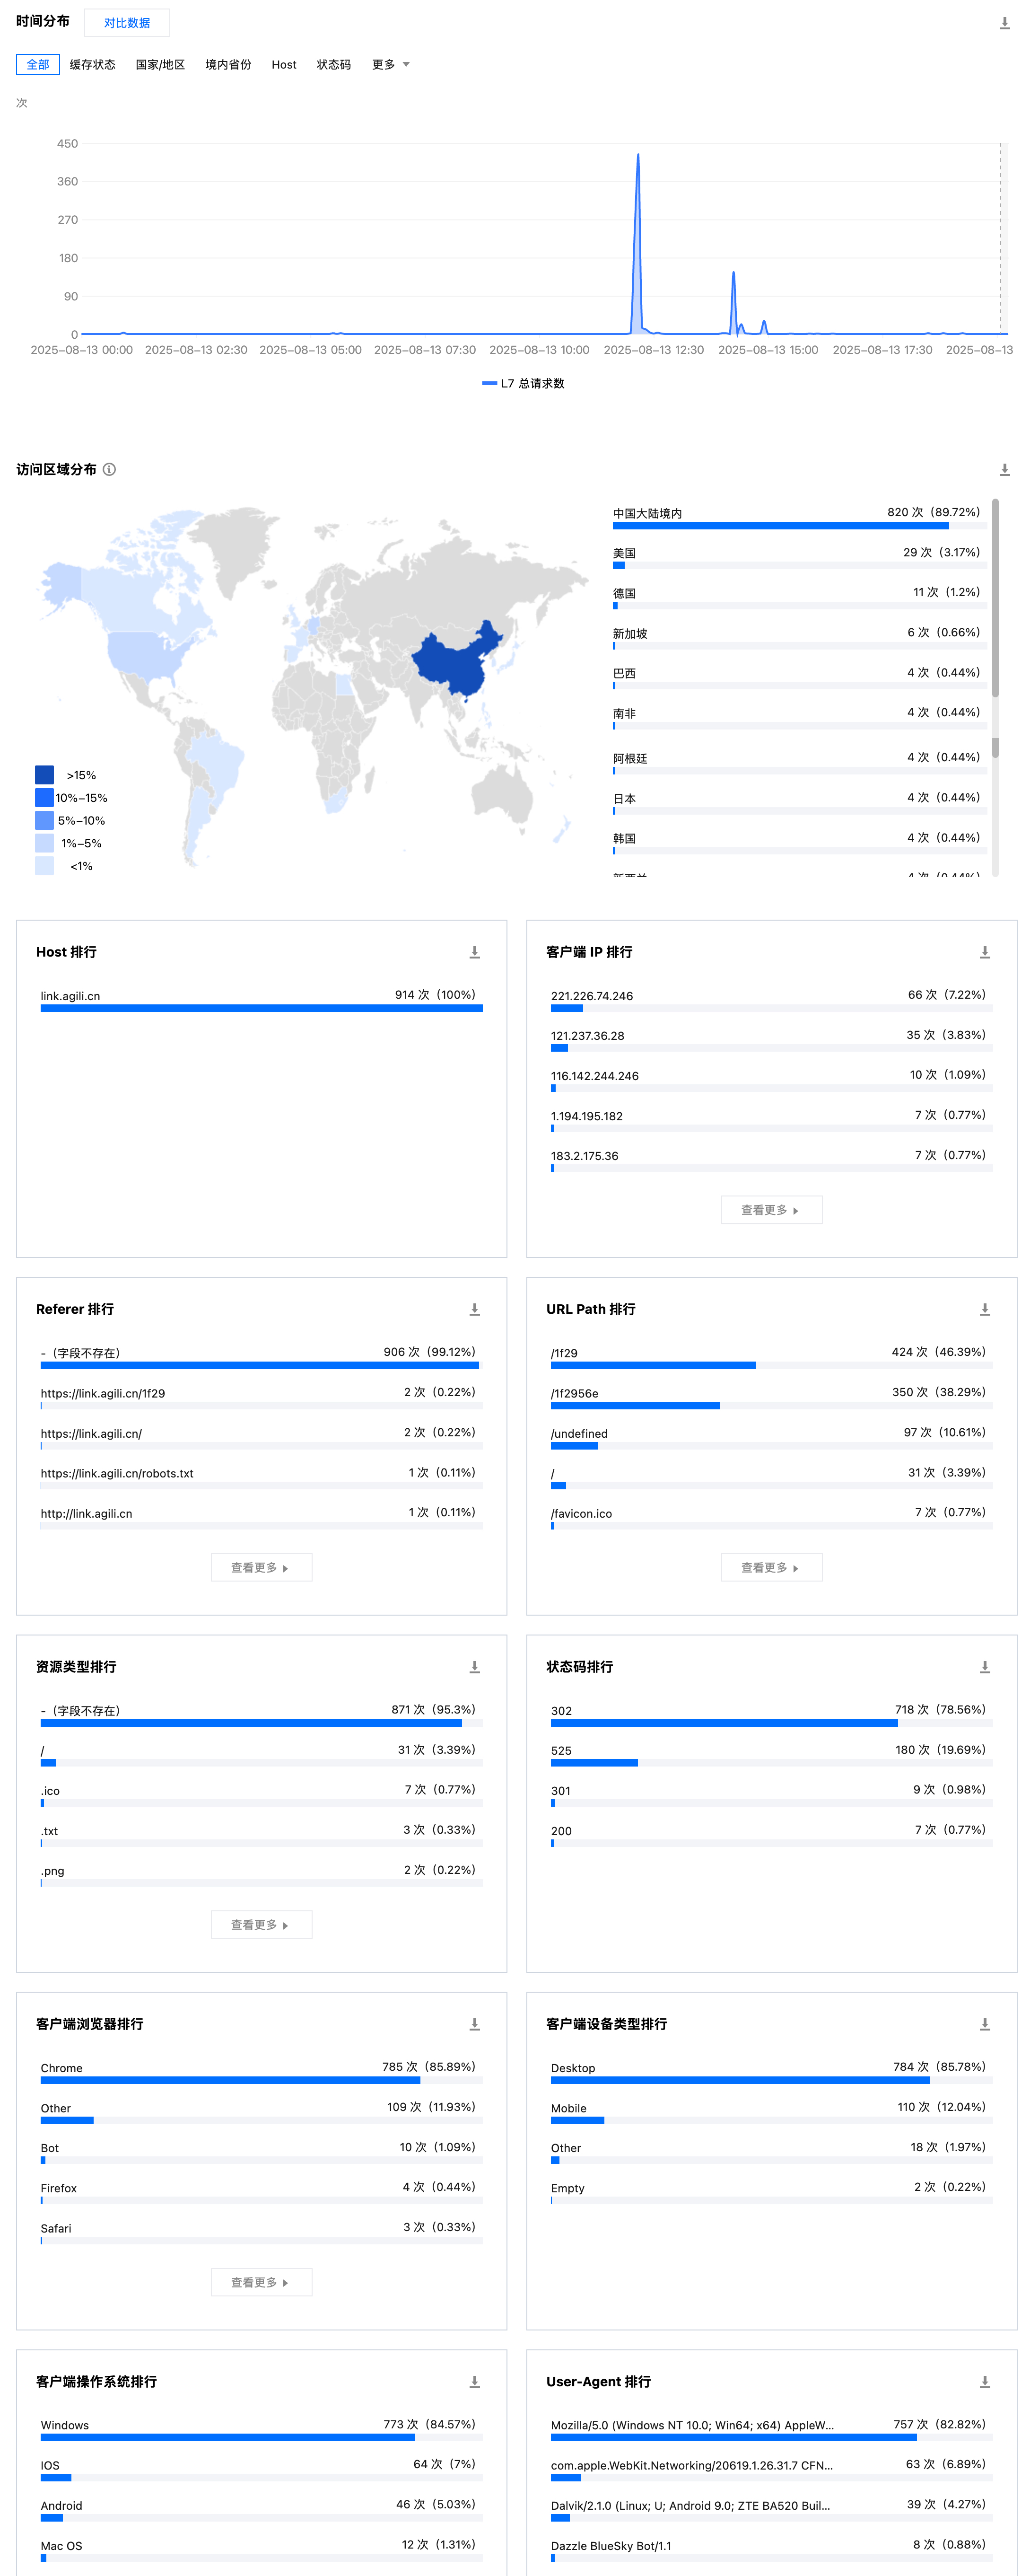Download the client browser ranking data
The height and width of the screenshot is (2576, 1030).
pos(474,2024)
